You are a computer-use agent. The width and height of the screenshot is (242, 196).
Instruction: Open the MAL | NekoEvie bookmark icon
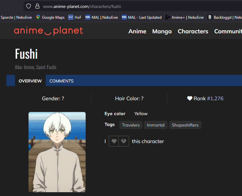pos(88,17)
